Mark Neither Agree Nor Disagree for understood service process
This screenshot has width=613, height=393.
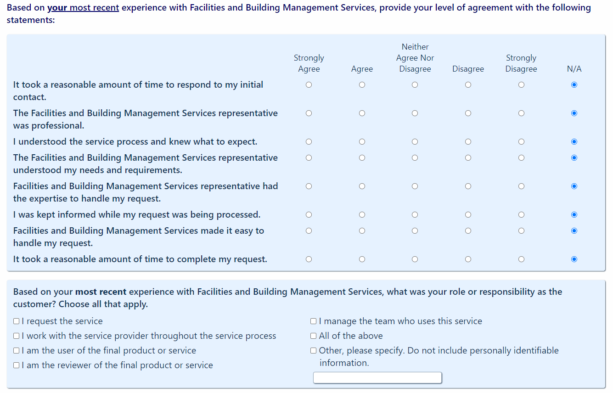click(415, 142)
